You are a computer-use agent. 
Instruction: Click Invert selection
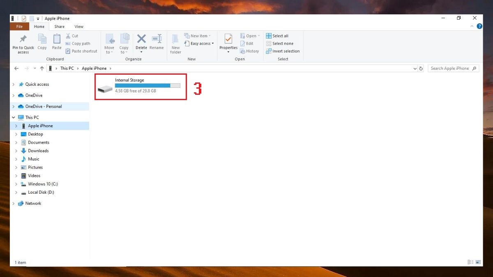283,51
